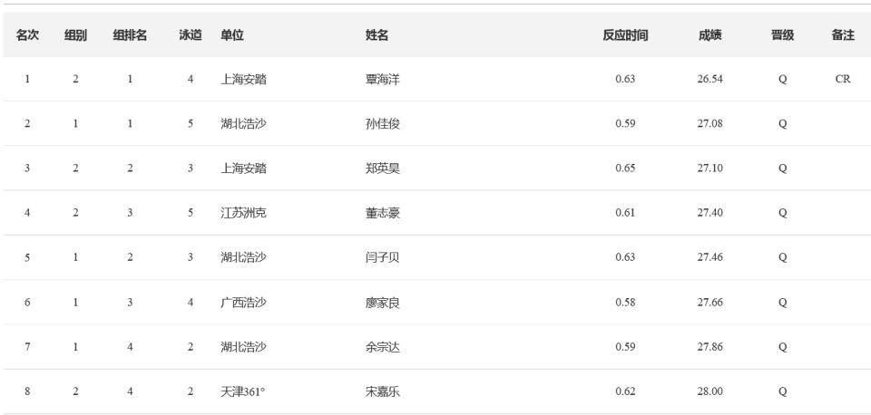This screenshot has height=415, width=871.
Task: Click the result time 28.00
Action: tap(710, 391)
